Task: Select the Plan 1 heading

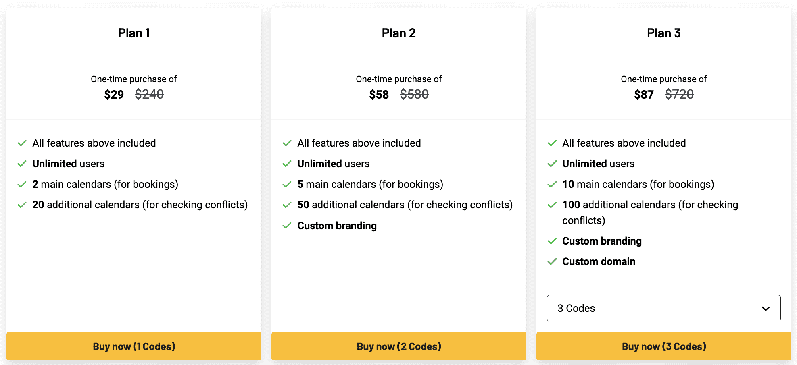Action: pos(134,33)
